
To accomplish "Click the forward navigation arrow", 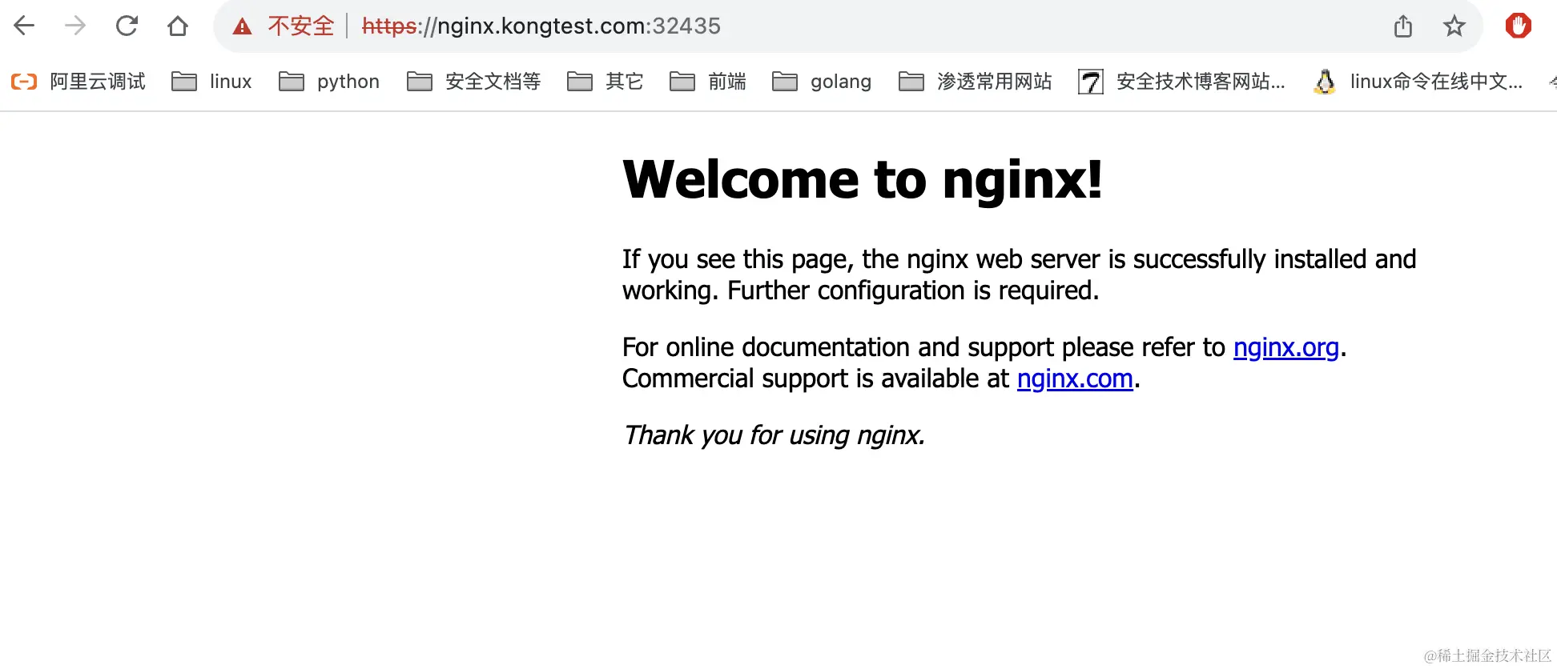I will [75, 26].
